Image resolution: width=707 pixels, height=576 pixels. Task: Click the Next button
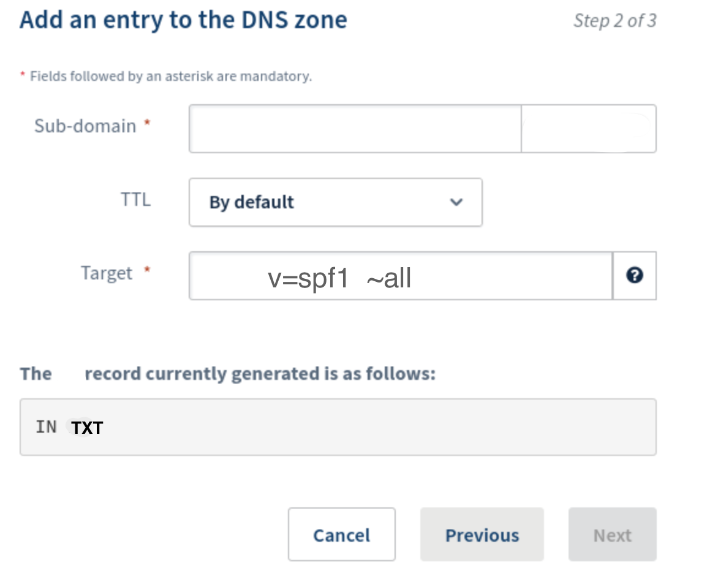coord(612,534)
